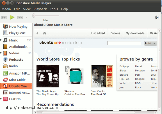Open the View menu
Image resolution: width=162 pixels, height=114 pixels.
tap(27, 9)
